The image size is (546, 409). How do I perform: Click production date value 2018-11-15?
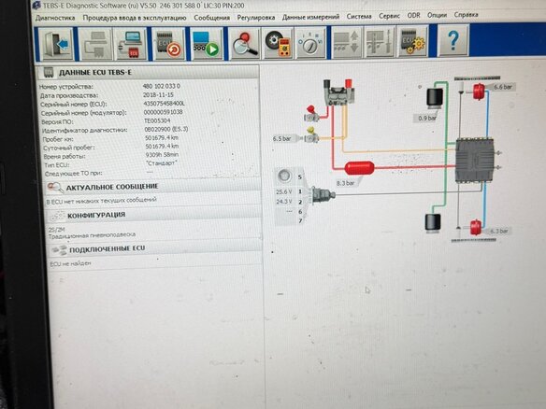point(158,94)
